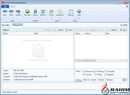Sort history by its Path column
This screenshot has width=130, height=95.
pos(116,33)
